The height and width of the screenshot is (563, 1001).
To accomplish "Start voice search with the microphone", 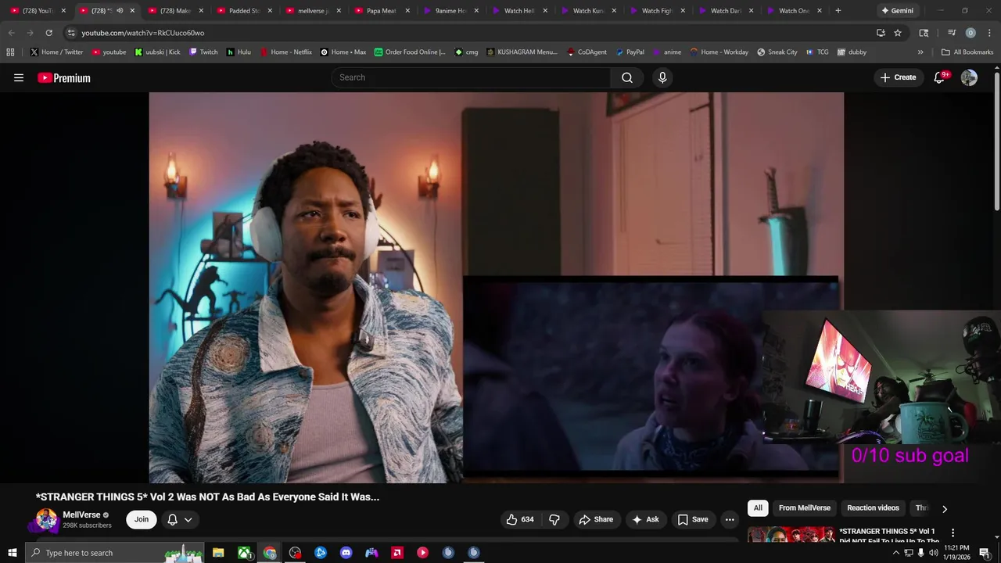I will click(662, 77).
